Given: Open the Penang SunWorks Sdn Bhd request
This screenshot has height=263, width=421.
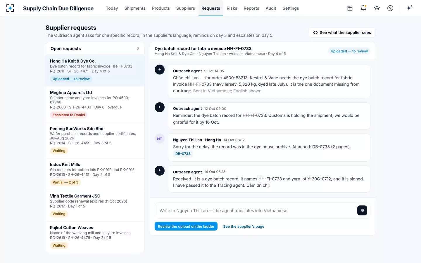Looking at the screenshot, I should coord(95,140).
